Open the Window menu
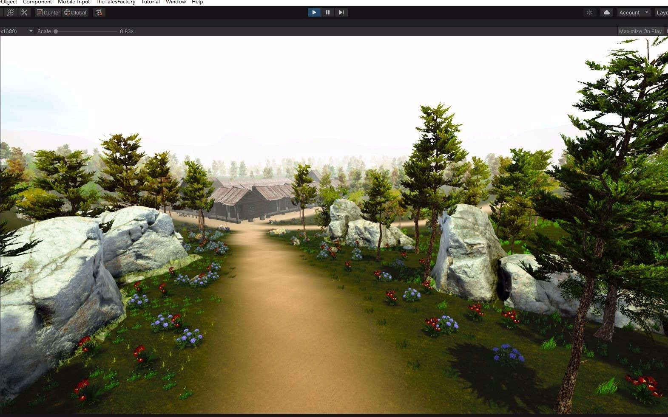 pos(176,2)
